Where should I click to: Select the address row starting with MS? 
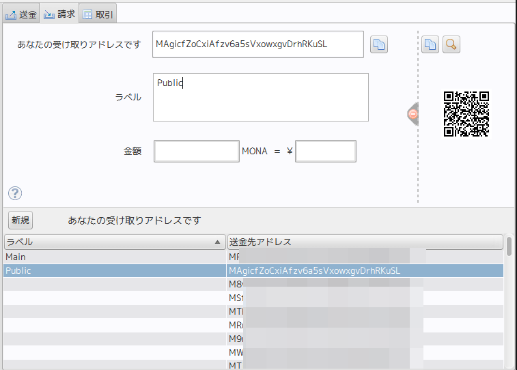pos(253,298)
